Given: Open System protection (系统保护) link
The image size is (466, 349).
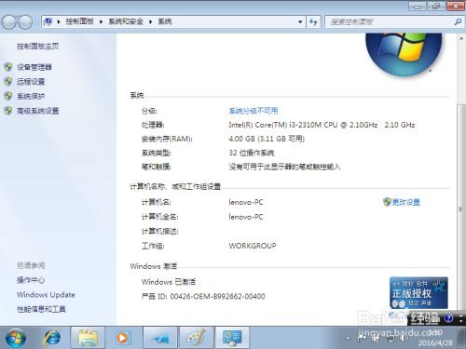Looking at the screenshot, I should click(31, 96).
